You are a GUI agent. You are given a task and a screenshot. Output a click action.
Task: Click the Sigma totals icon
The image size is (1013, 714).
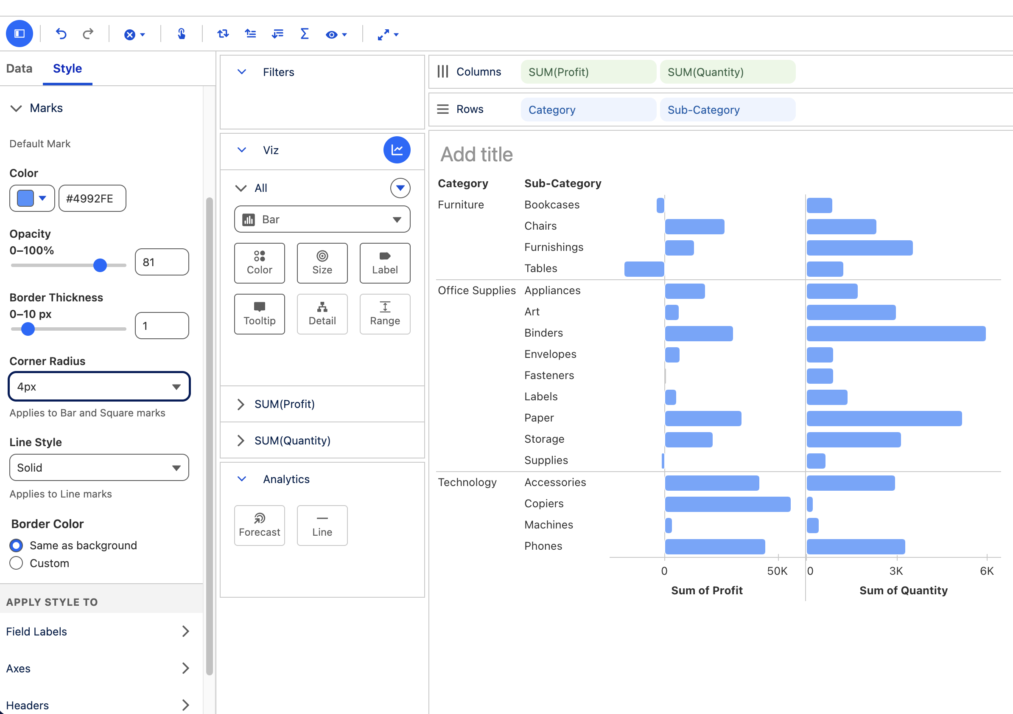[x=305, y=34]
